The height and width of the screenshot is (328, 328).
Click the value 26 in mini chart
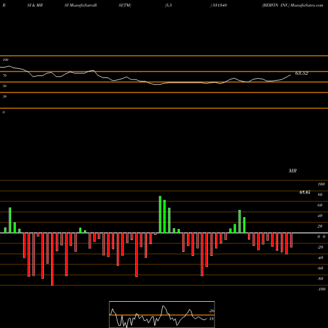point(212,311)
